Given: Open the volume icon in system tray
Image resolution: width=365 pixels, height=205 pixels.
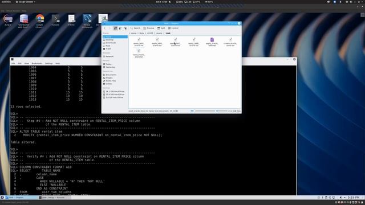Looking at the screenshot, I should [340, 198].
